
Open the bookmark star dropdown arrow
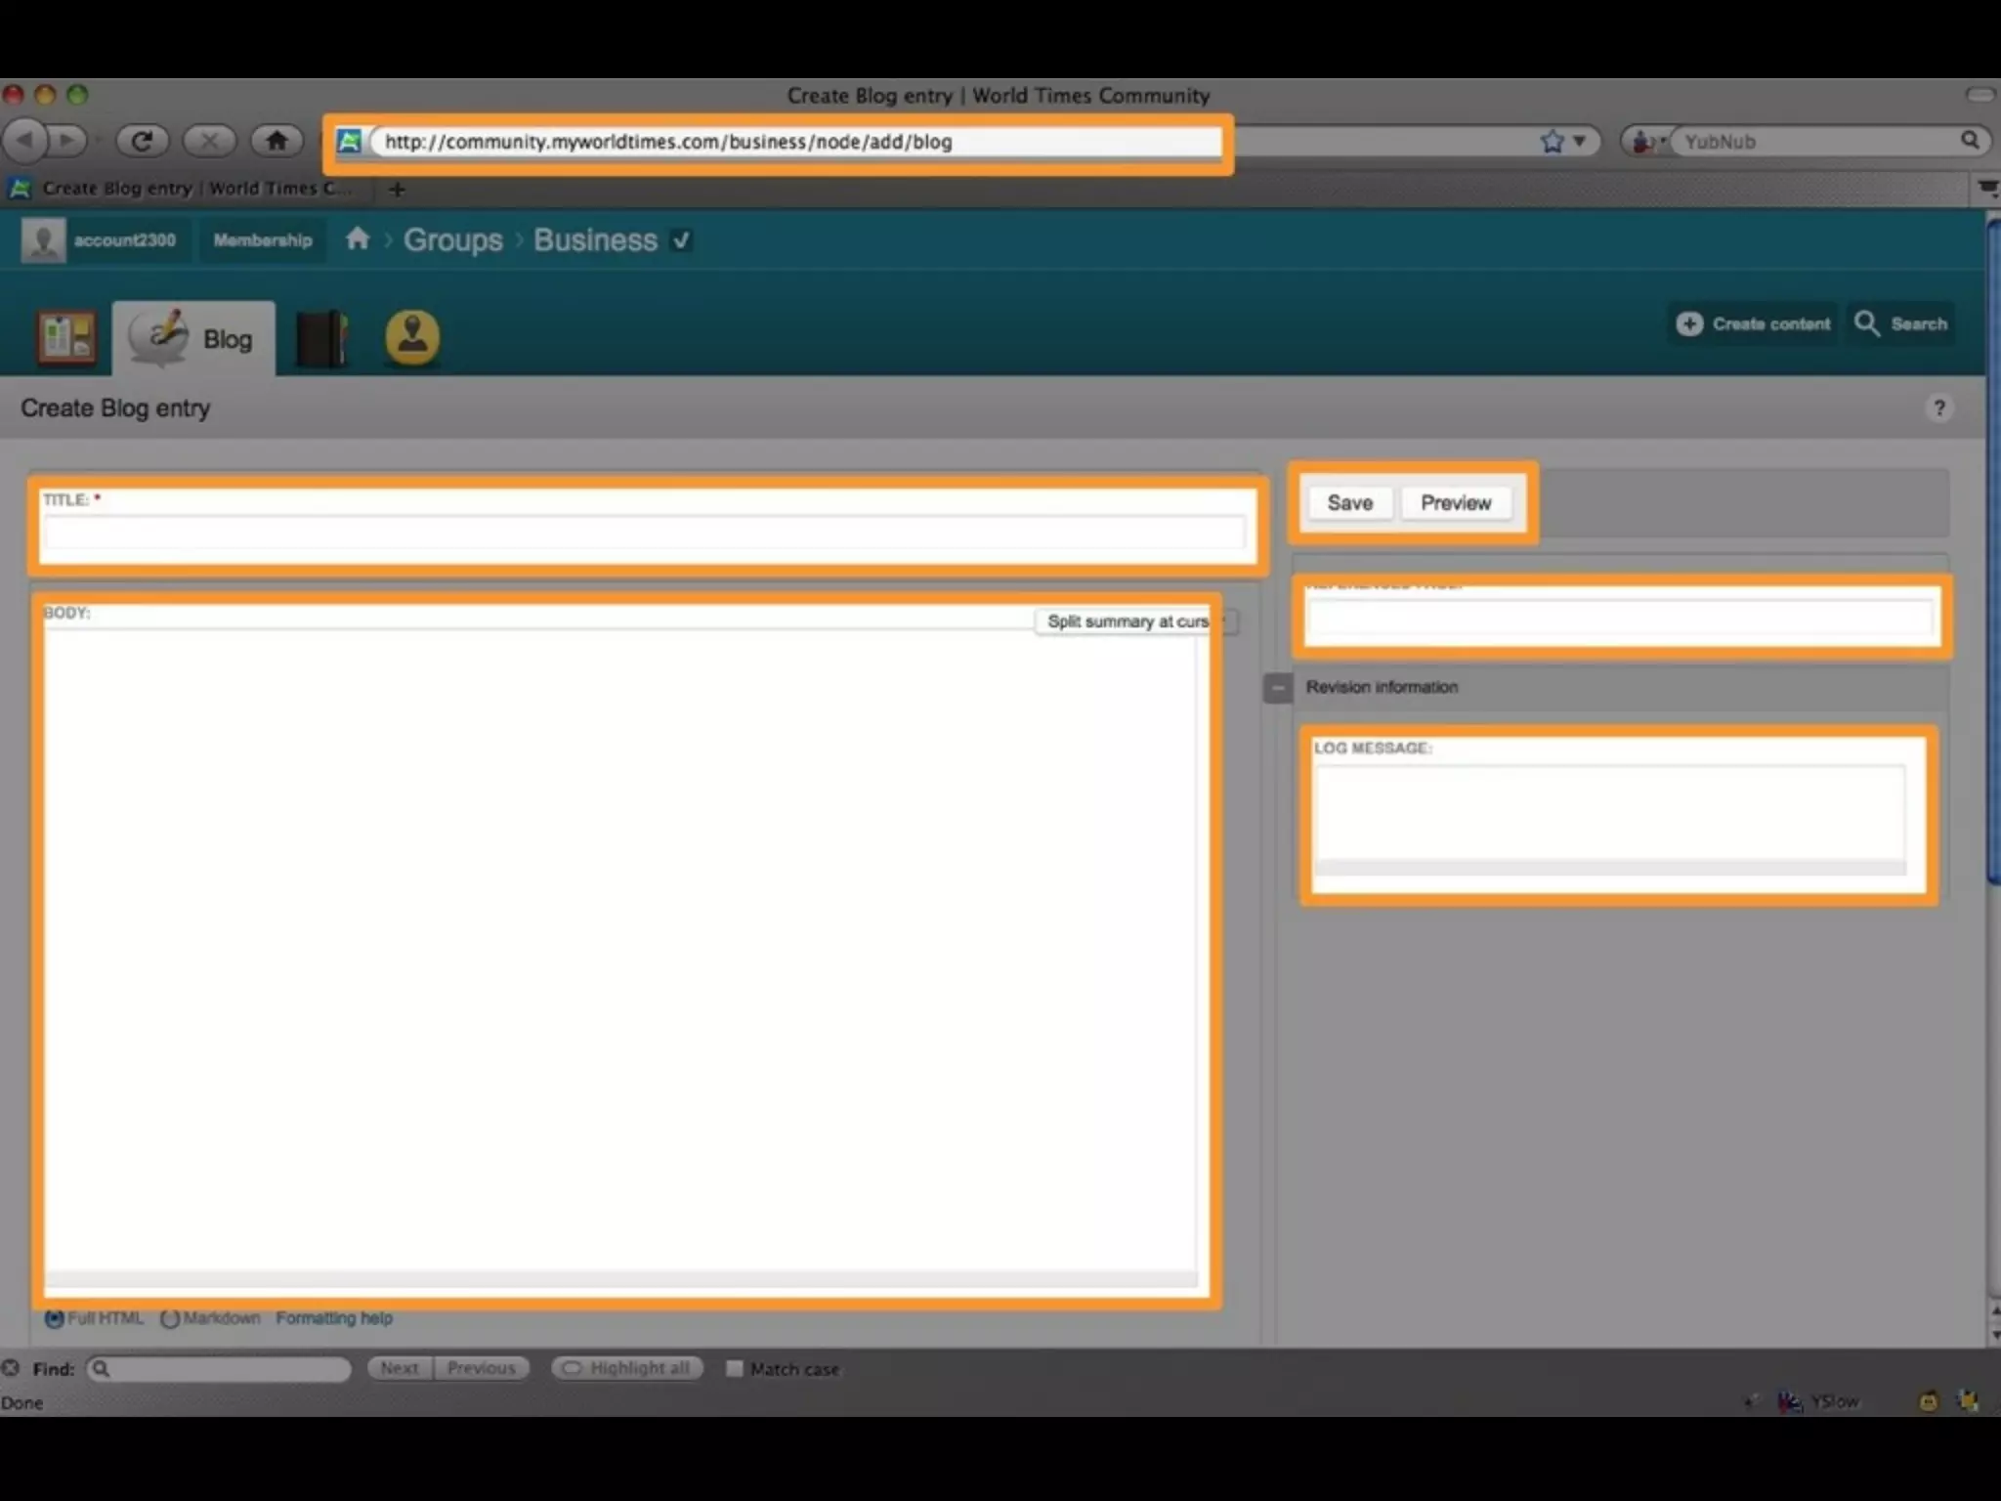(x=1579, y=142)
